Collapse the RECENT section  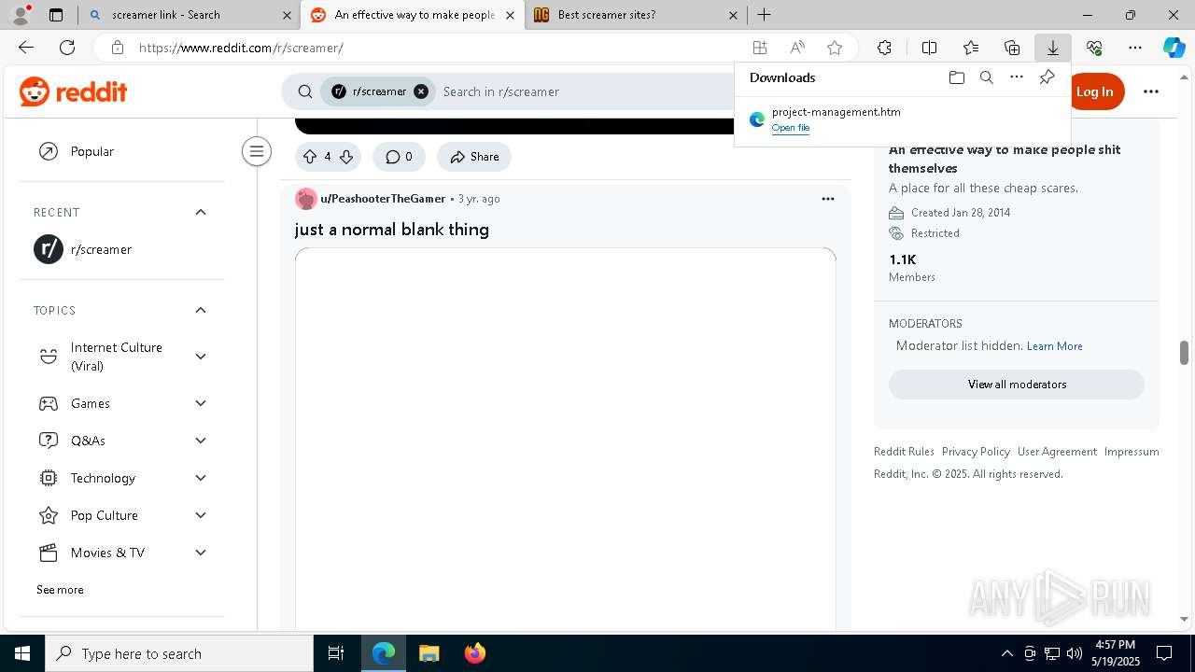pos(201,212)
